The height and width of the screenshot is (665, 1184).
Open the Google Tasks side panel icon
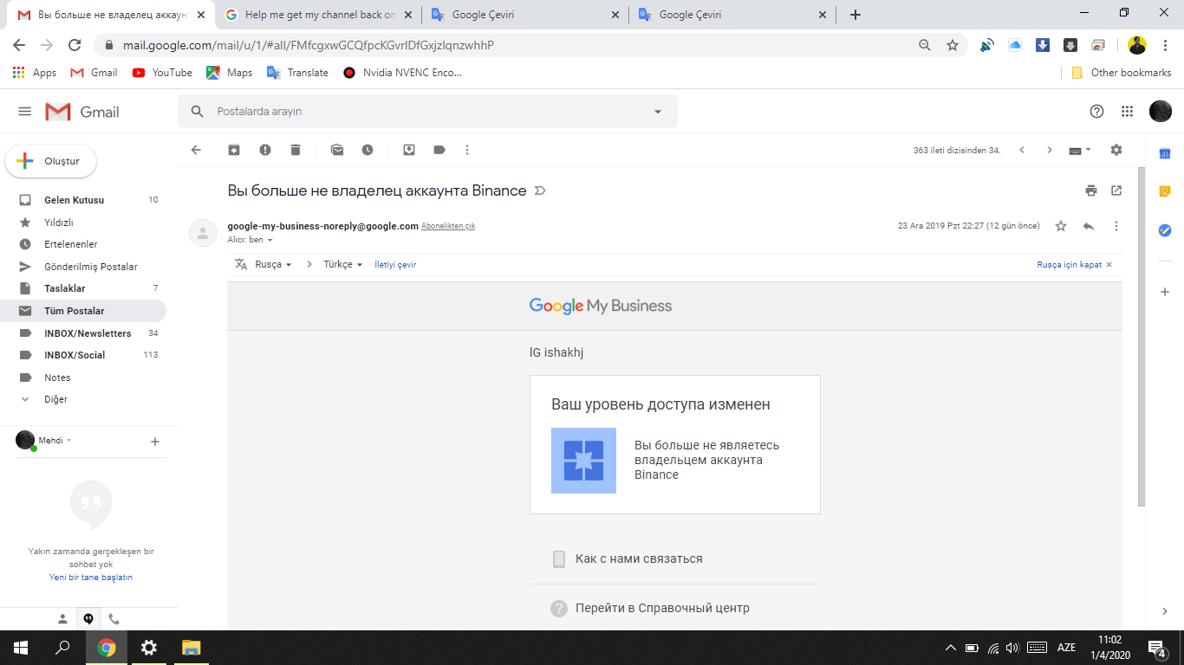pos(1165,230)
